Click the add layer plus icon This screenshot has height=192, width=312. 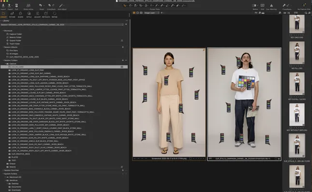(162, 13)
